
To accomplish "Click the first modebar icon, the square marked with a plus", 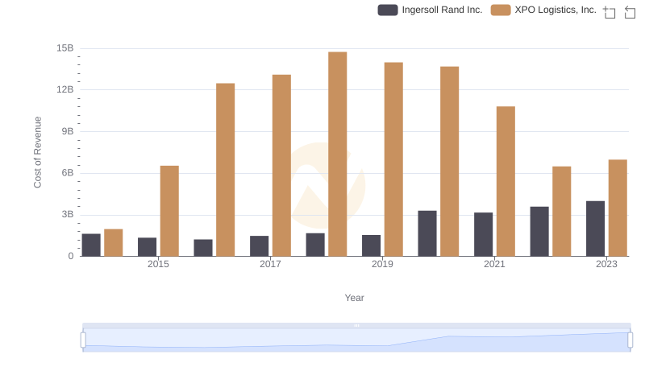I will [x=610, y=12].
